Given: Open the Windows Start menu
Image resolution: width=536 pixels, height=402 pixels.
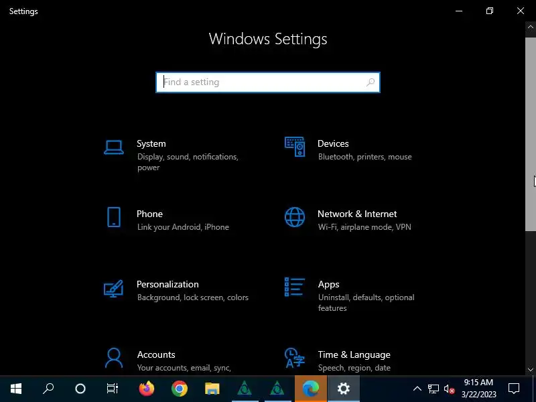Looking at the screenshot, I should tap(16, 389).
